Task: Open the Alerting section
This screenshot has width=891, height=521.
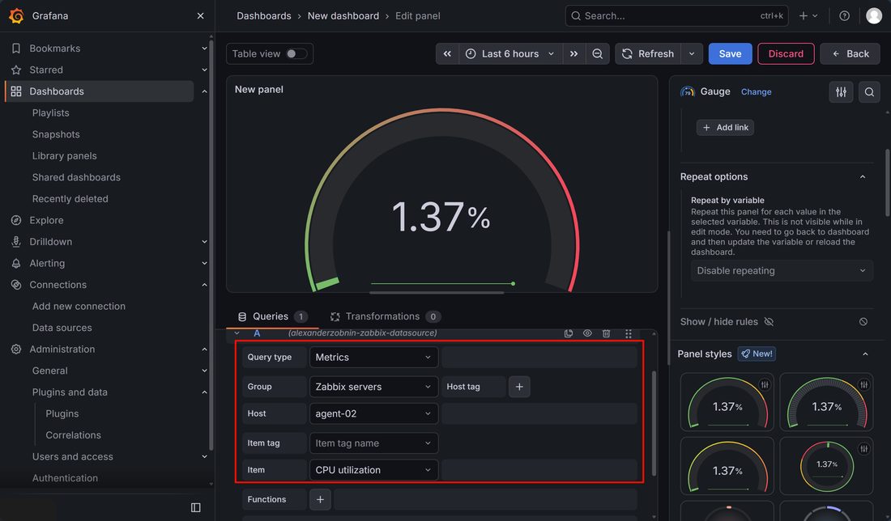Action: click(x=47, y=264)
